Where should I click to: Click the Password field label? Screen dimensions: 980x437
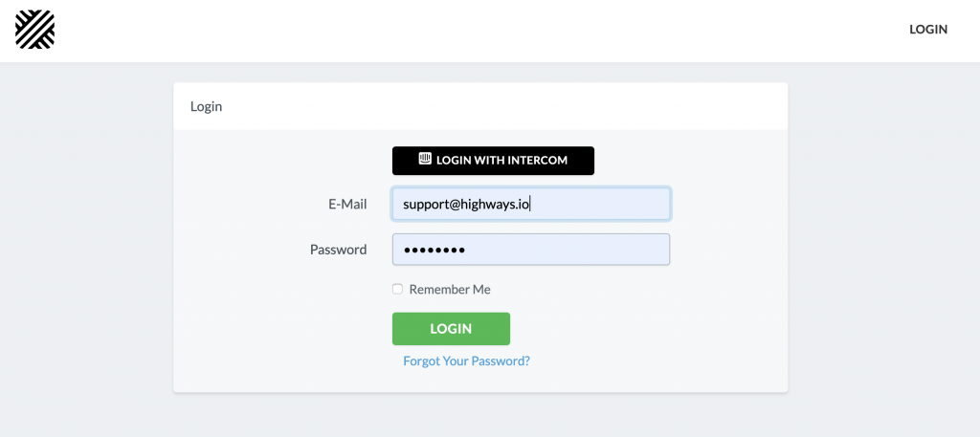click(x=338, y=250)
